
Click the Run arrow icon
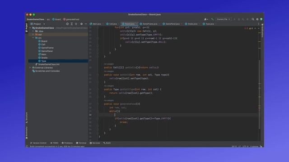(234, 19)
